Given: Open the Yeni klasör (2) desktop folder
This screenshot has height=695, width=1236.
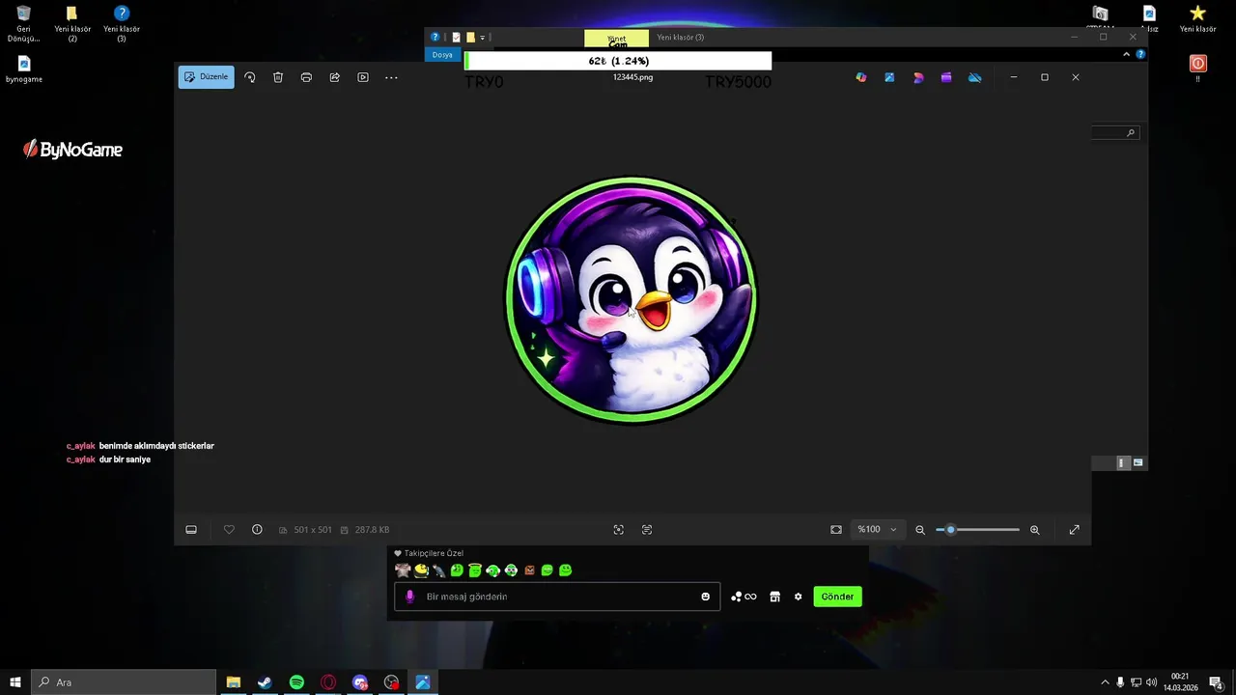Looking at the screenshot, I should (x=72, y=24).
